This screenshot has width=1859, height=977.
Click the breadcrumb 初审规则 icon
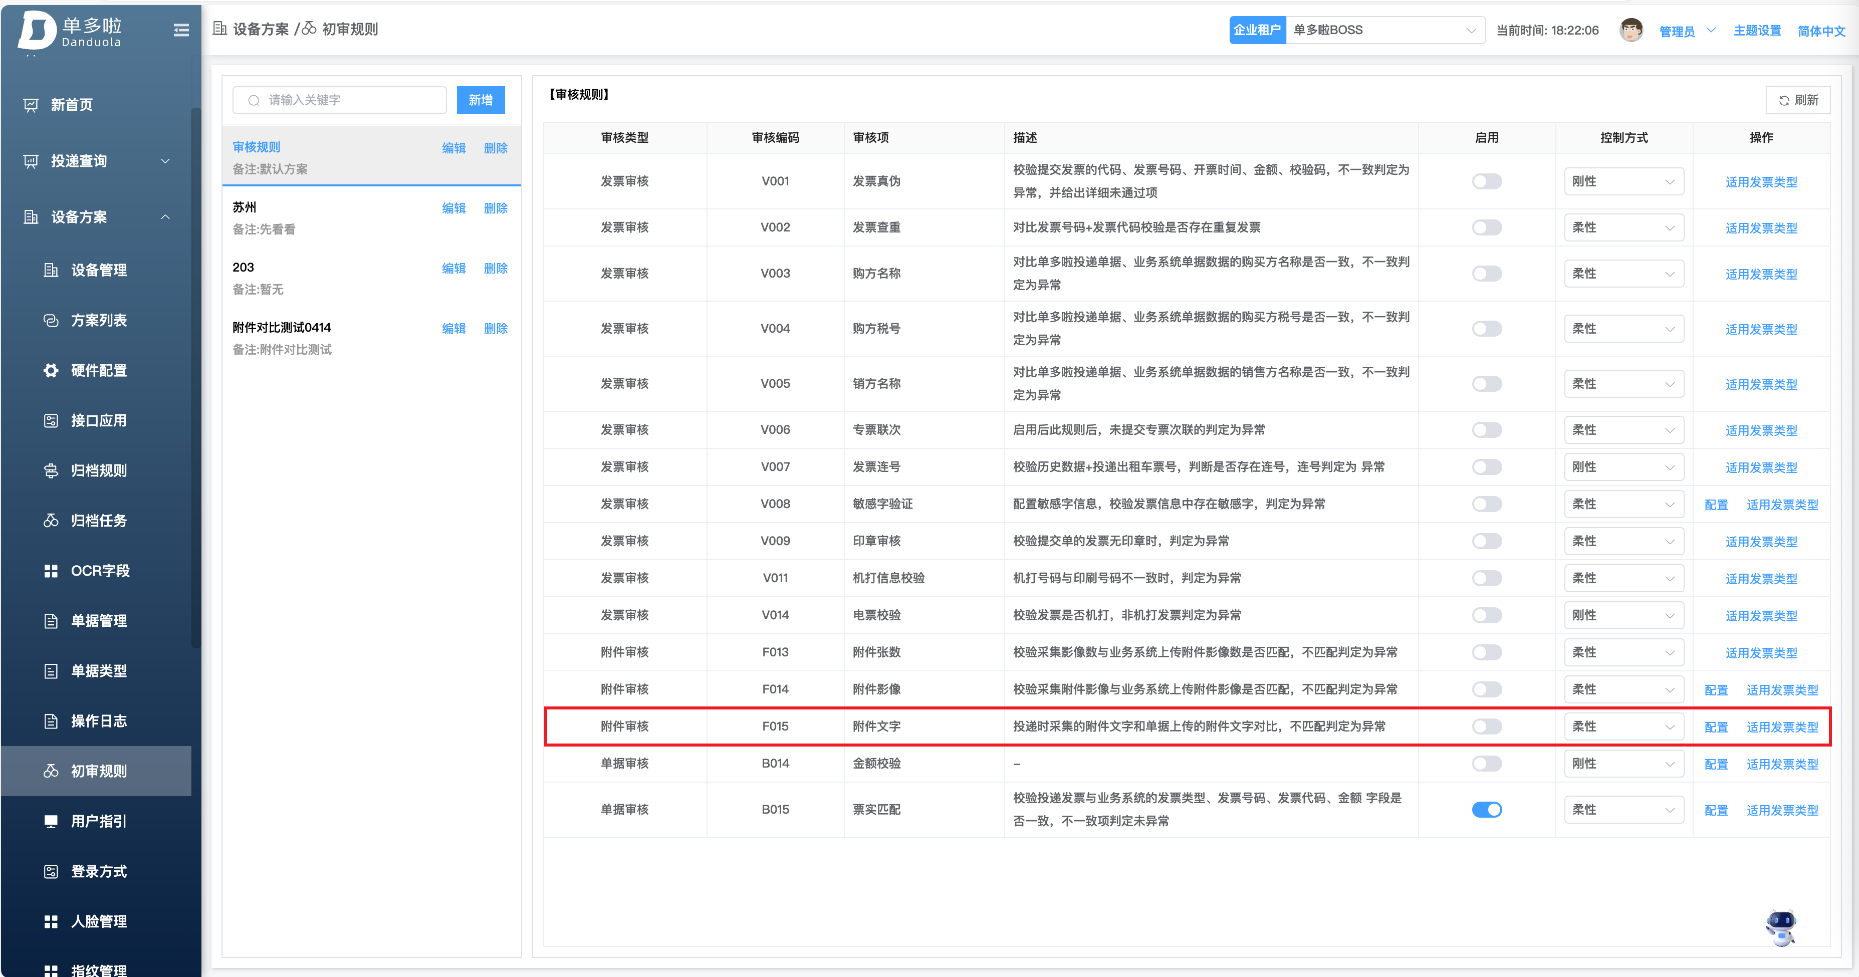[x=309, y=28]
